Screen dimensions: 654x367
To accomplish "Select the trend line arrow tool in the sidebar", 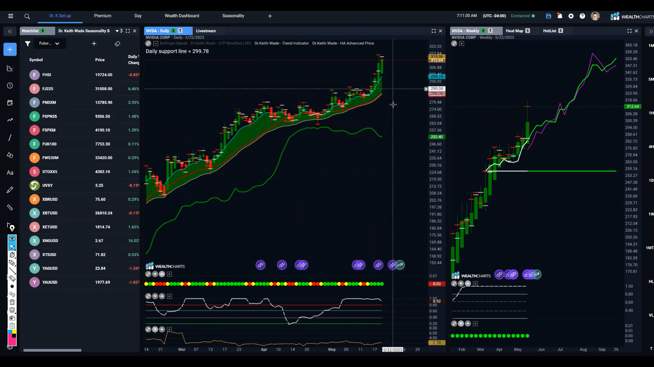I will pyautogui.click(x=10, y=120).
